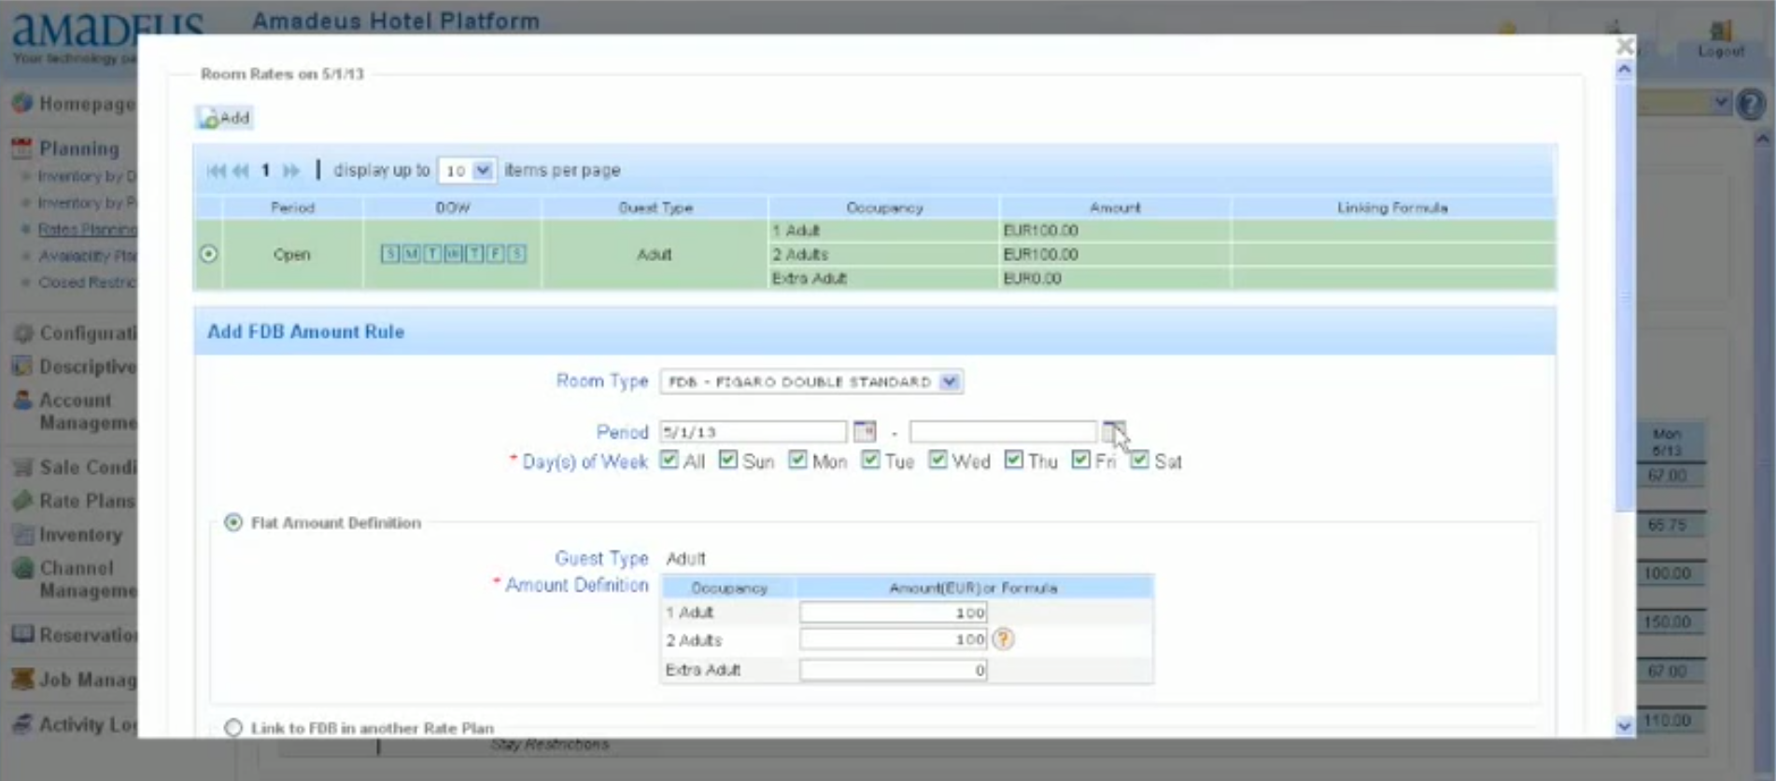Click the Logout button at top right
Viewport: 1776px width, 781px height.
tap(1721, 40)
